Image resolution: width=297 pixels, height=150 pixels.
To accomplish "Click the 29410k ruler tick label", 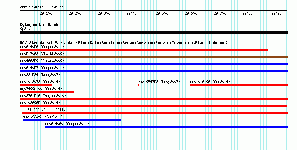I will pos(46,13).
